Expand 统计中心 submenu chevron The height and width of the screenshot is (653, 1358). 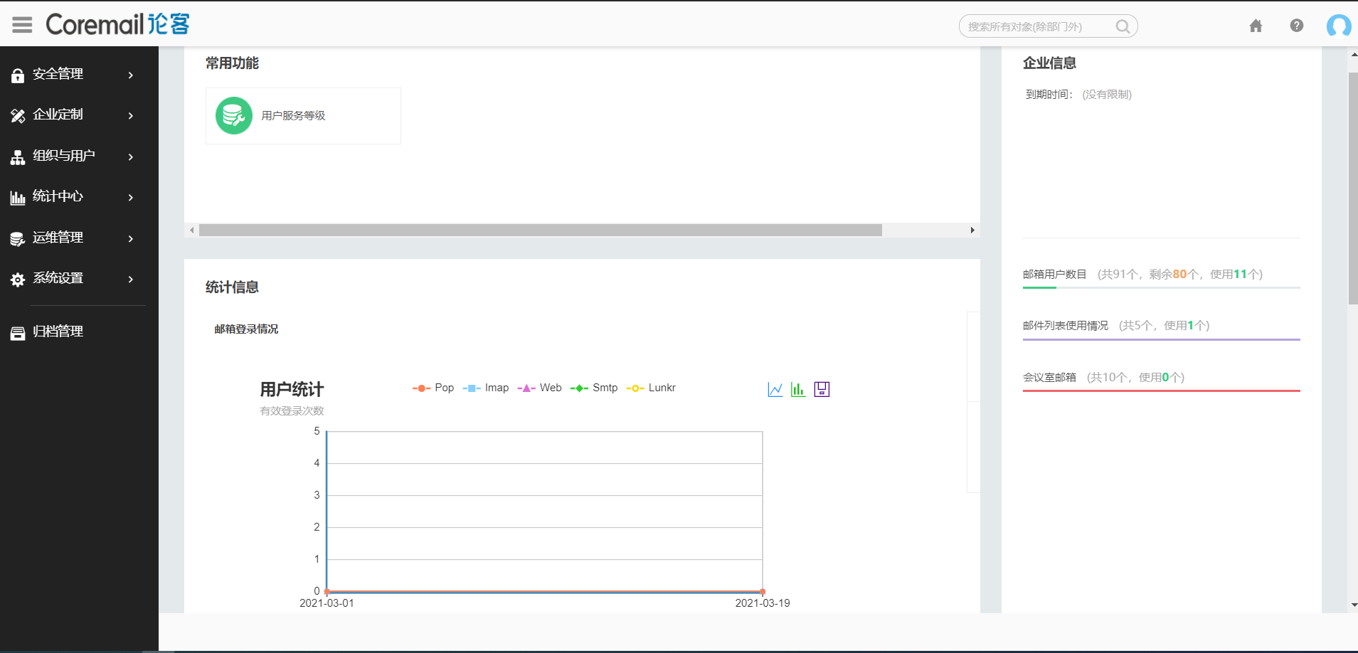pyautogui.click(x=131, y=197)
